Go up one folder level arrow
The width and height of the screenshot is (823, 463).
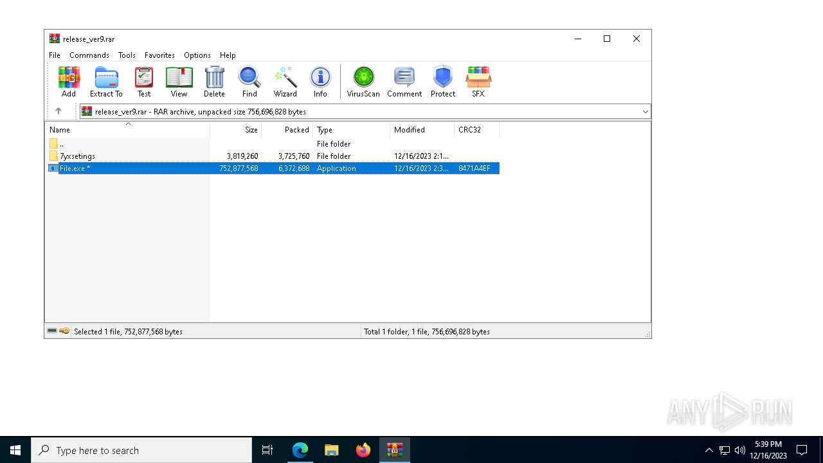point(59,111)
